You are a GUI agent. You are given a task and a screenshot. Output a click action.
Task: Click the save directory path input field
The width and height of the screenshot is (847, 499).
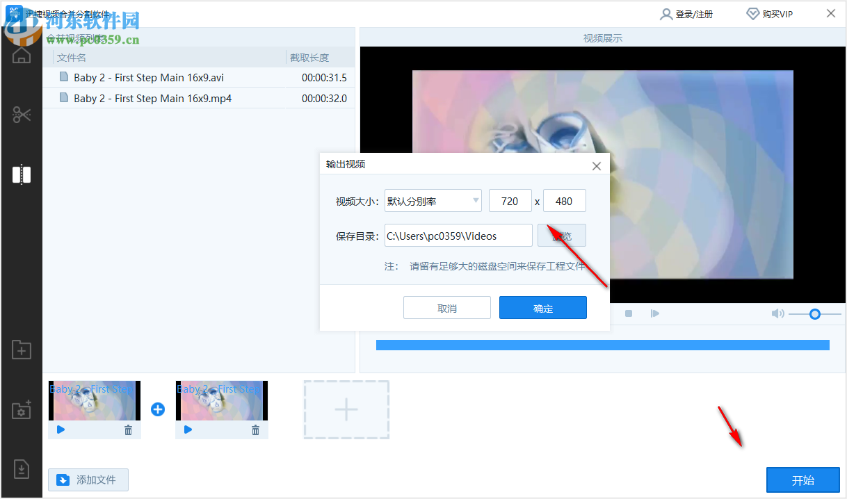pos(458,235)
